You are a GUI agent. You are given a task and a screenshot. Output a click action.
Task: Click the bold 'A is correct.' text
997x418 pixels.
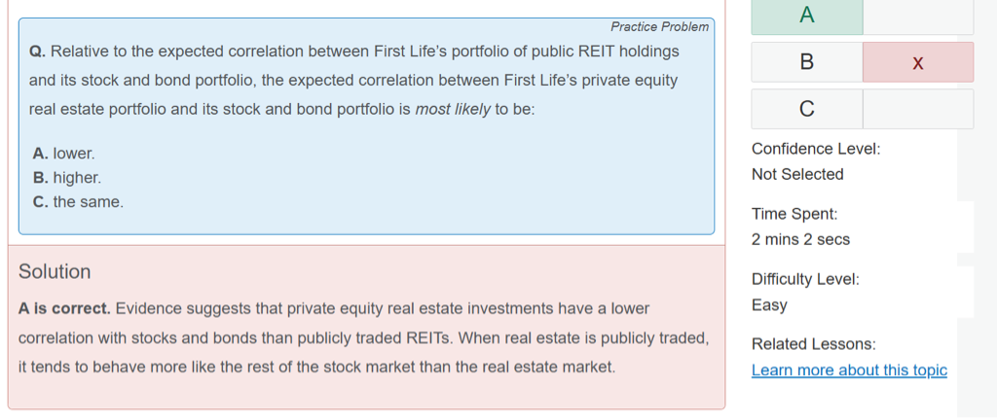pyautogui.click(x=64, y=308)
